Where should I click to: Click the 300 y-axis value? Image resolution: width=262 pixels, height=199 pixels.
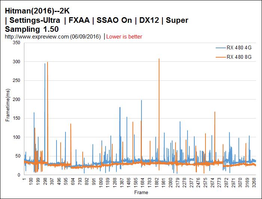(16, 62)
